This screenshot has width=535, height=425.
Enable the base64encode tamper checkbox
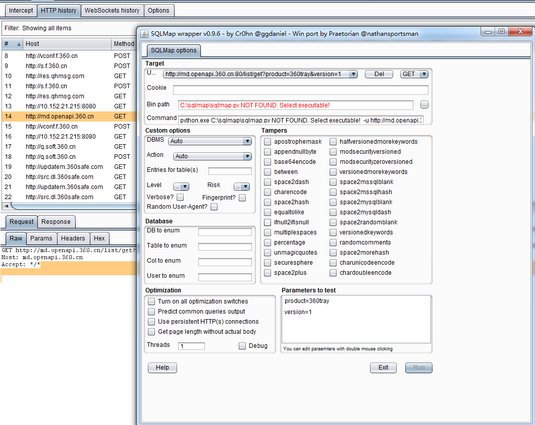coord(268,162)
